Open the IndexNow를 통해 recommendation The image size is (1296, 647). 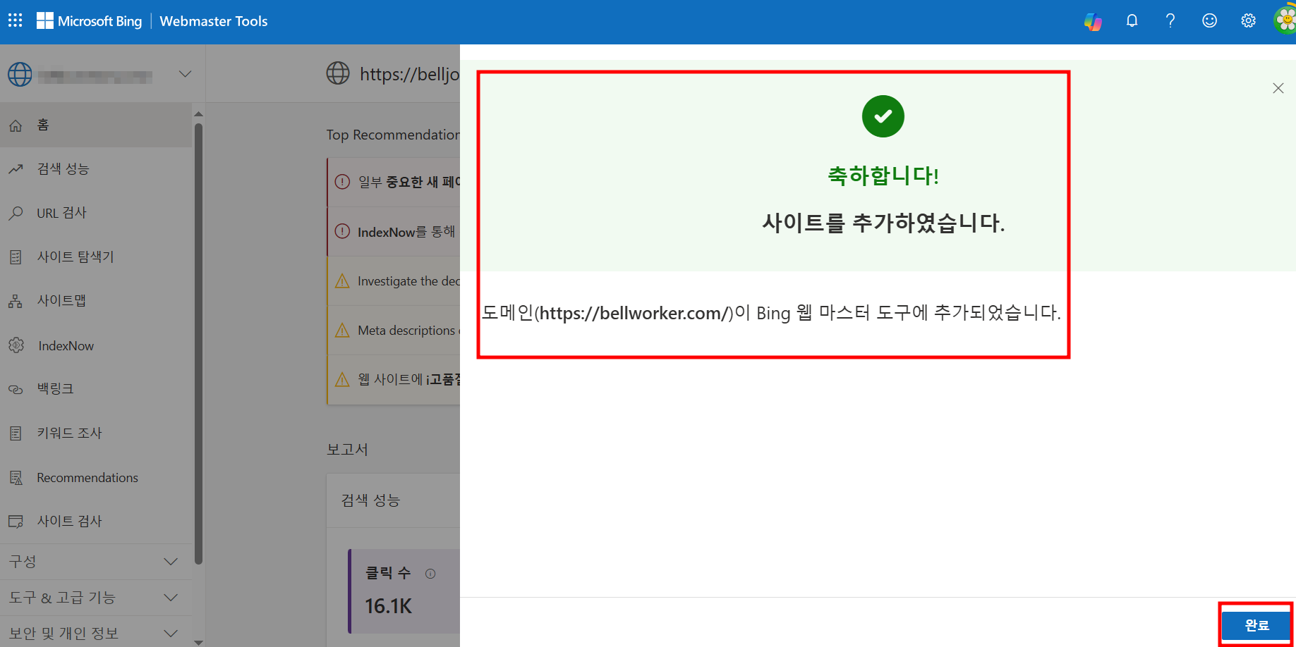(394, 231)
